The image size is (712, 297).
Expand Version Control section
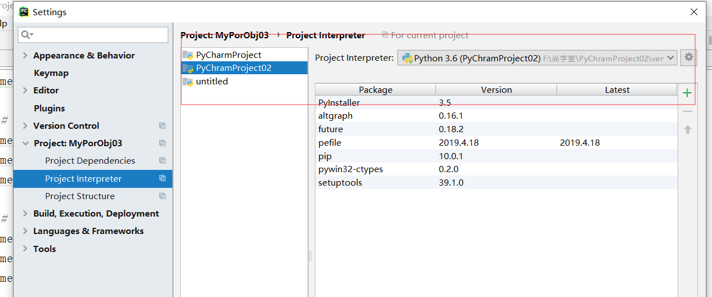tap(25, 125)
